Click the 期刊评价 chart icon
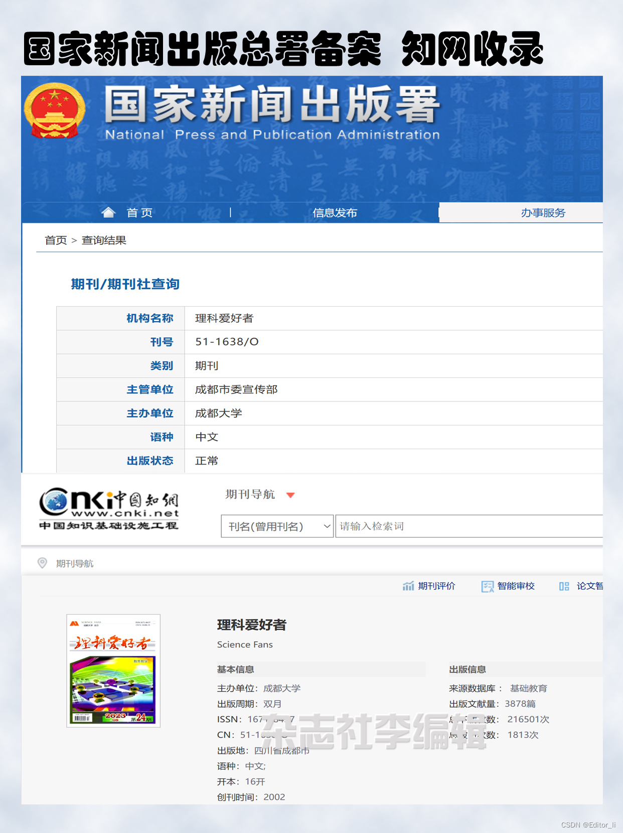Image resolution: width=623 pixels, height=833 pixels. pyautogui.click(x=408, y=586)
